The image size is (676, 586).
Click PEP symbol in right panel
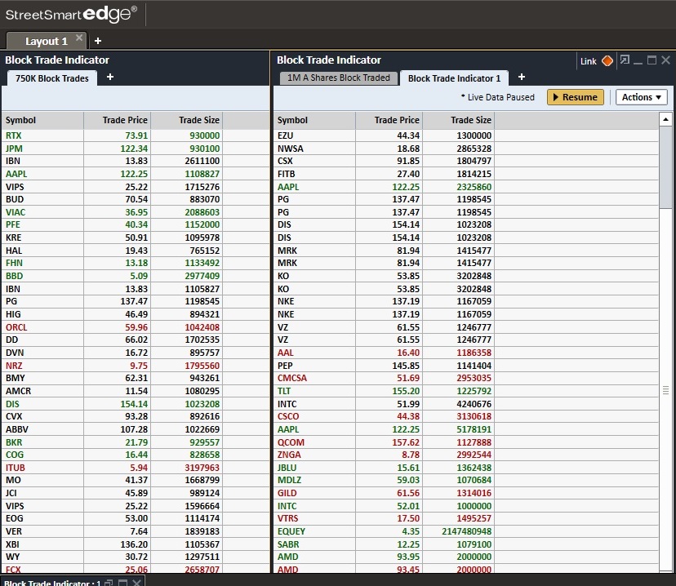point(285,366)
